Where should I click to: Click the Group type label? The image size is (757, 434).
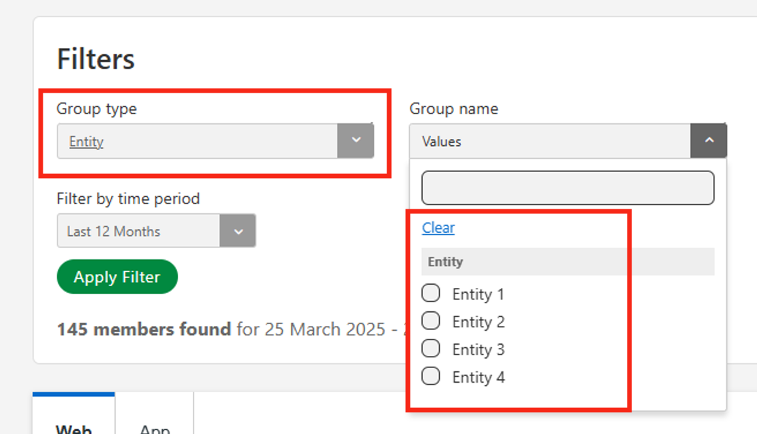click(97, 109)
